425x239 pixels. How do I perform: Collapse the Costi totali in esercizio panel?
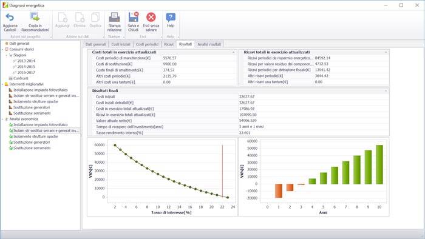pos(234,52)
